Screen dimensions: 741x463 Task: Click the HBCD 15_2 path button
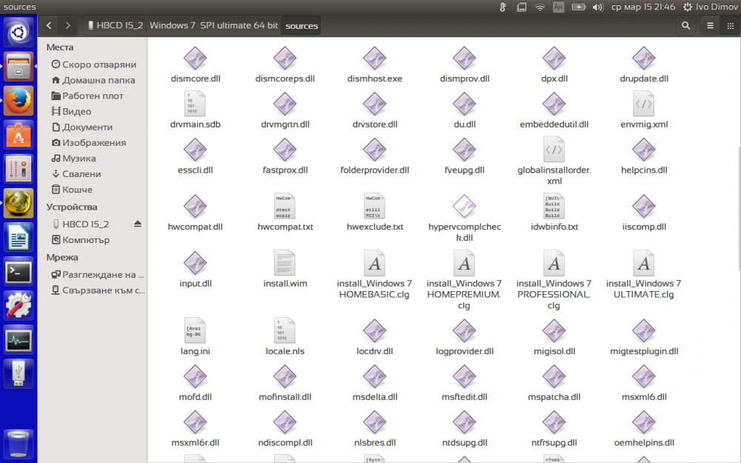116,25
